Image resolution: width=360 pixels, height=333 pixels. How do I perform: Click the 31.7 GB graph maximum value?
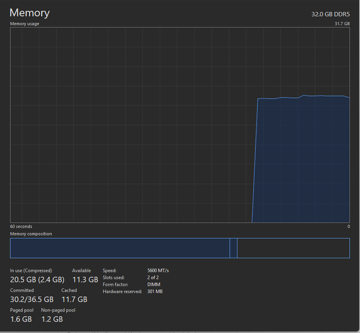tap(342, 24)
